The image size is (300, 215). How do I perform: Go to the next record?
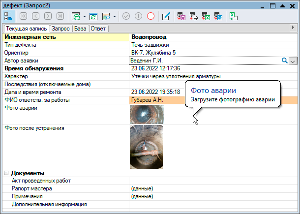(x=48, y=16)
